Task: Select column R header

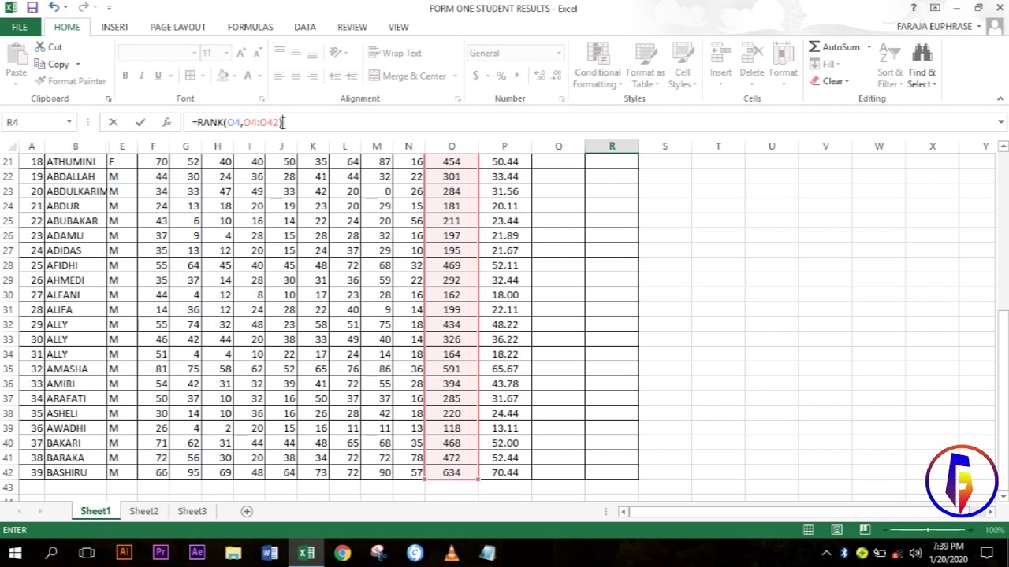Action: (612, 146)
